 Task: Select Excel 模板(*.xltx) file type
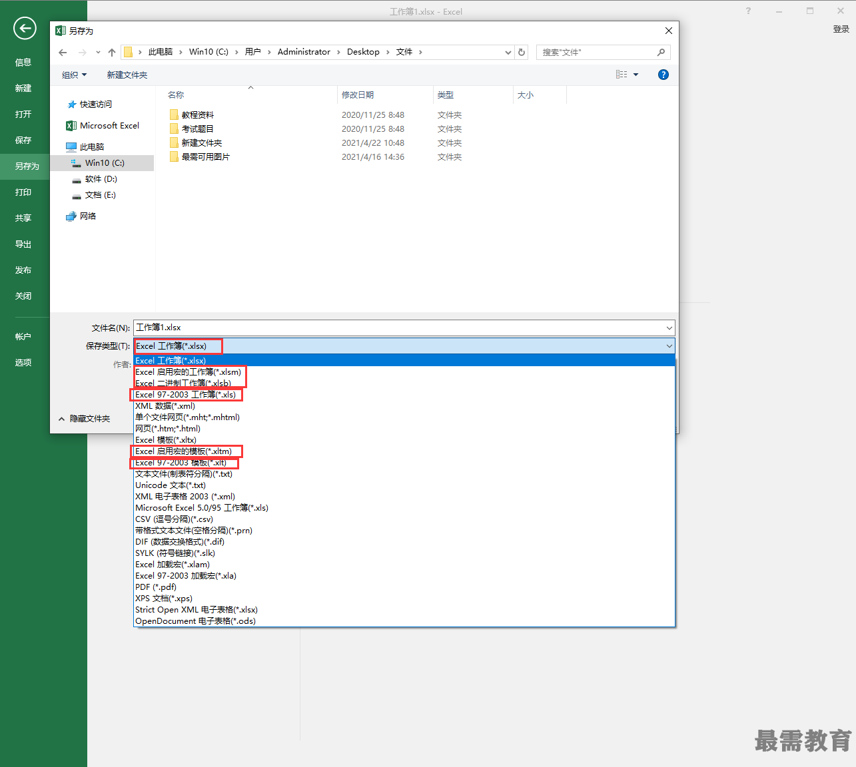[404, 439]
